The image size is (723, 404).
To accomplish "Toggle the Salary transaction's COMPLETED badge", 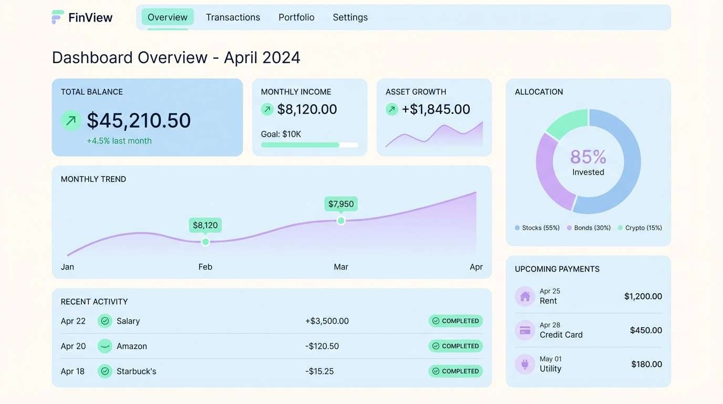I will pos(455,320).
